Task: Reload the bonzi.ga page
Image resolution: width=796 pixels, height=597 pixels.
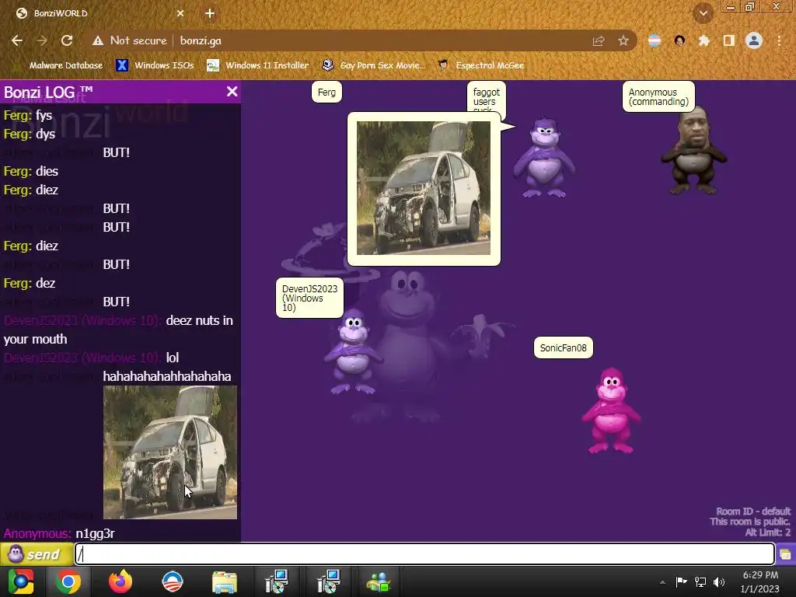Action: 67,40
